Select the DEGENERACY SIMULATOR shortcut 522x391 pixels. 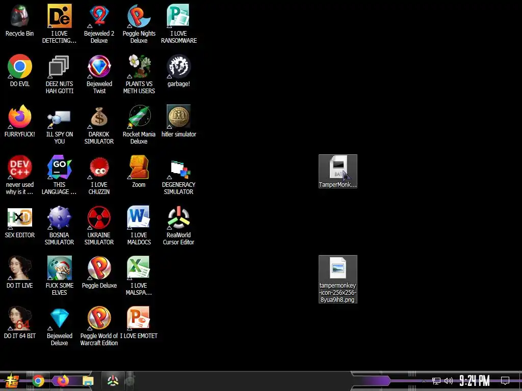(179, 175)
